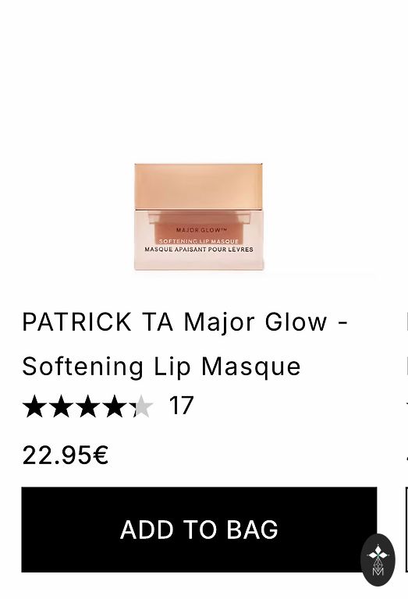Click the rose-gold lid of the jar
The width and height of the screenshot is (408, 599).
coord(199,186)
